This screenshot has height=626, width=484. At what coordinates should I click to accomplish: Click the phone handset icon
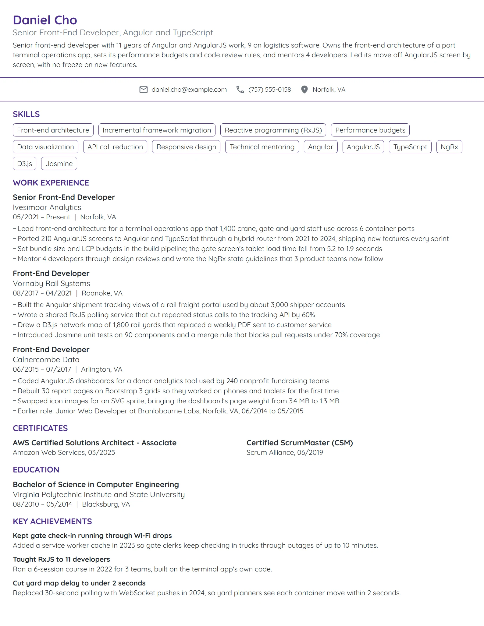[x=240, y=90]
